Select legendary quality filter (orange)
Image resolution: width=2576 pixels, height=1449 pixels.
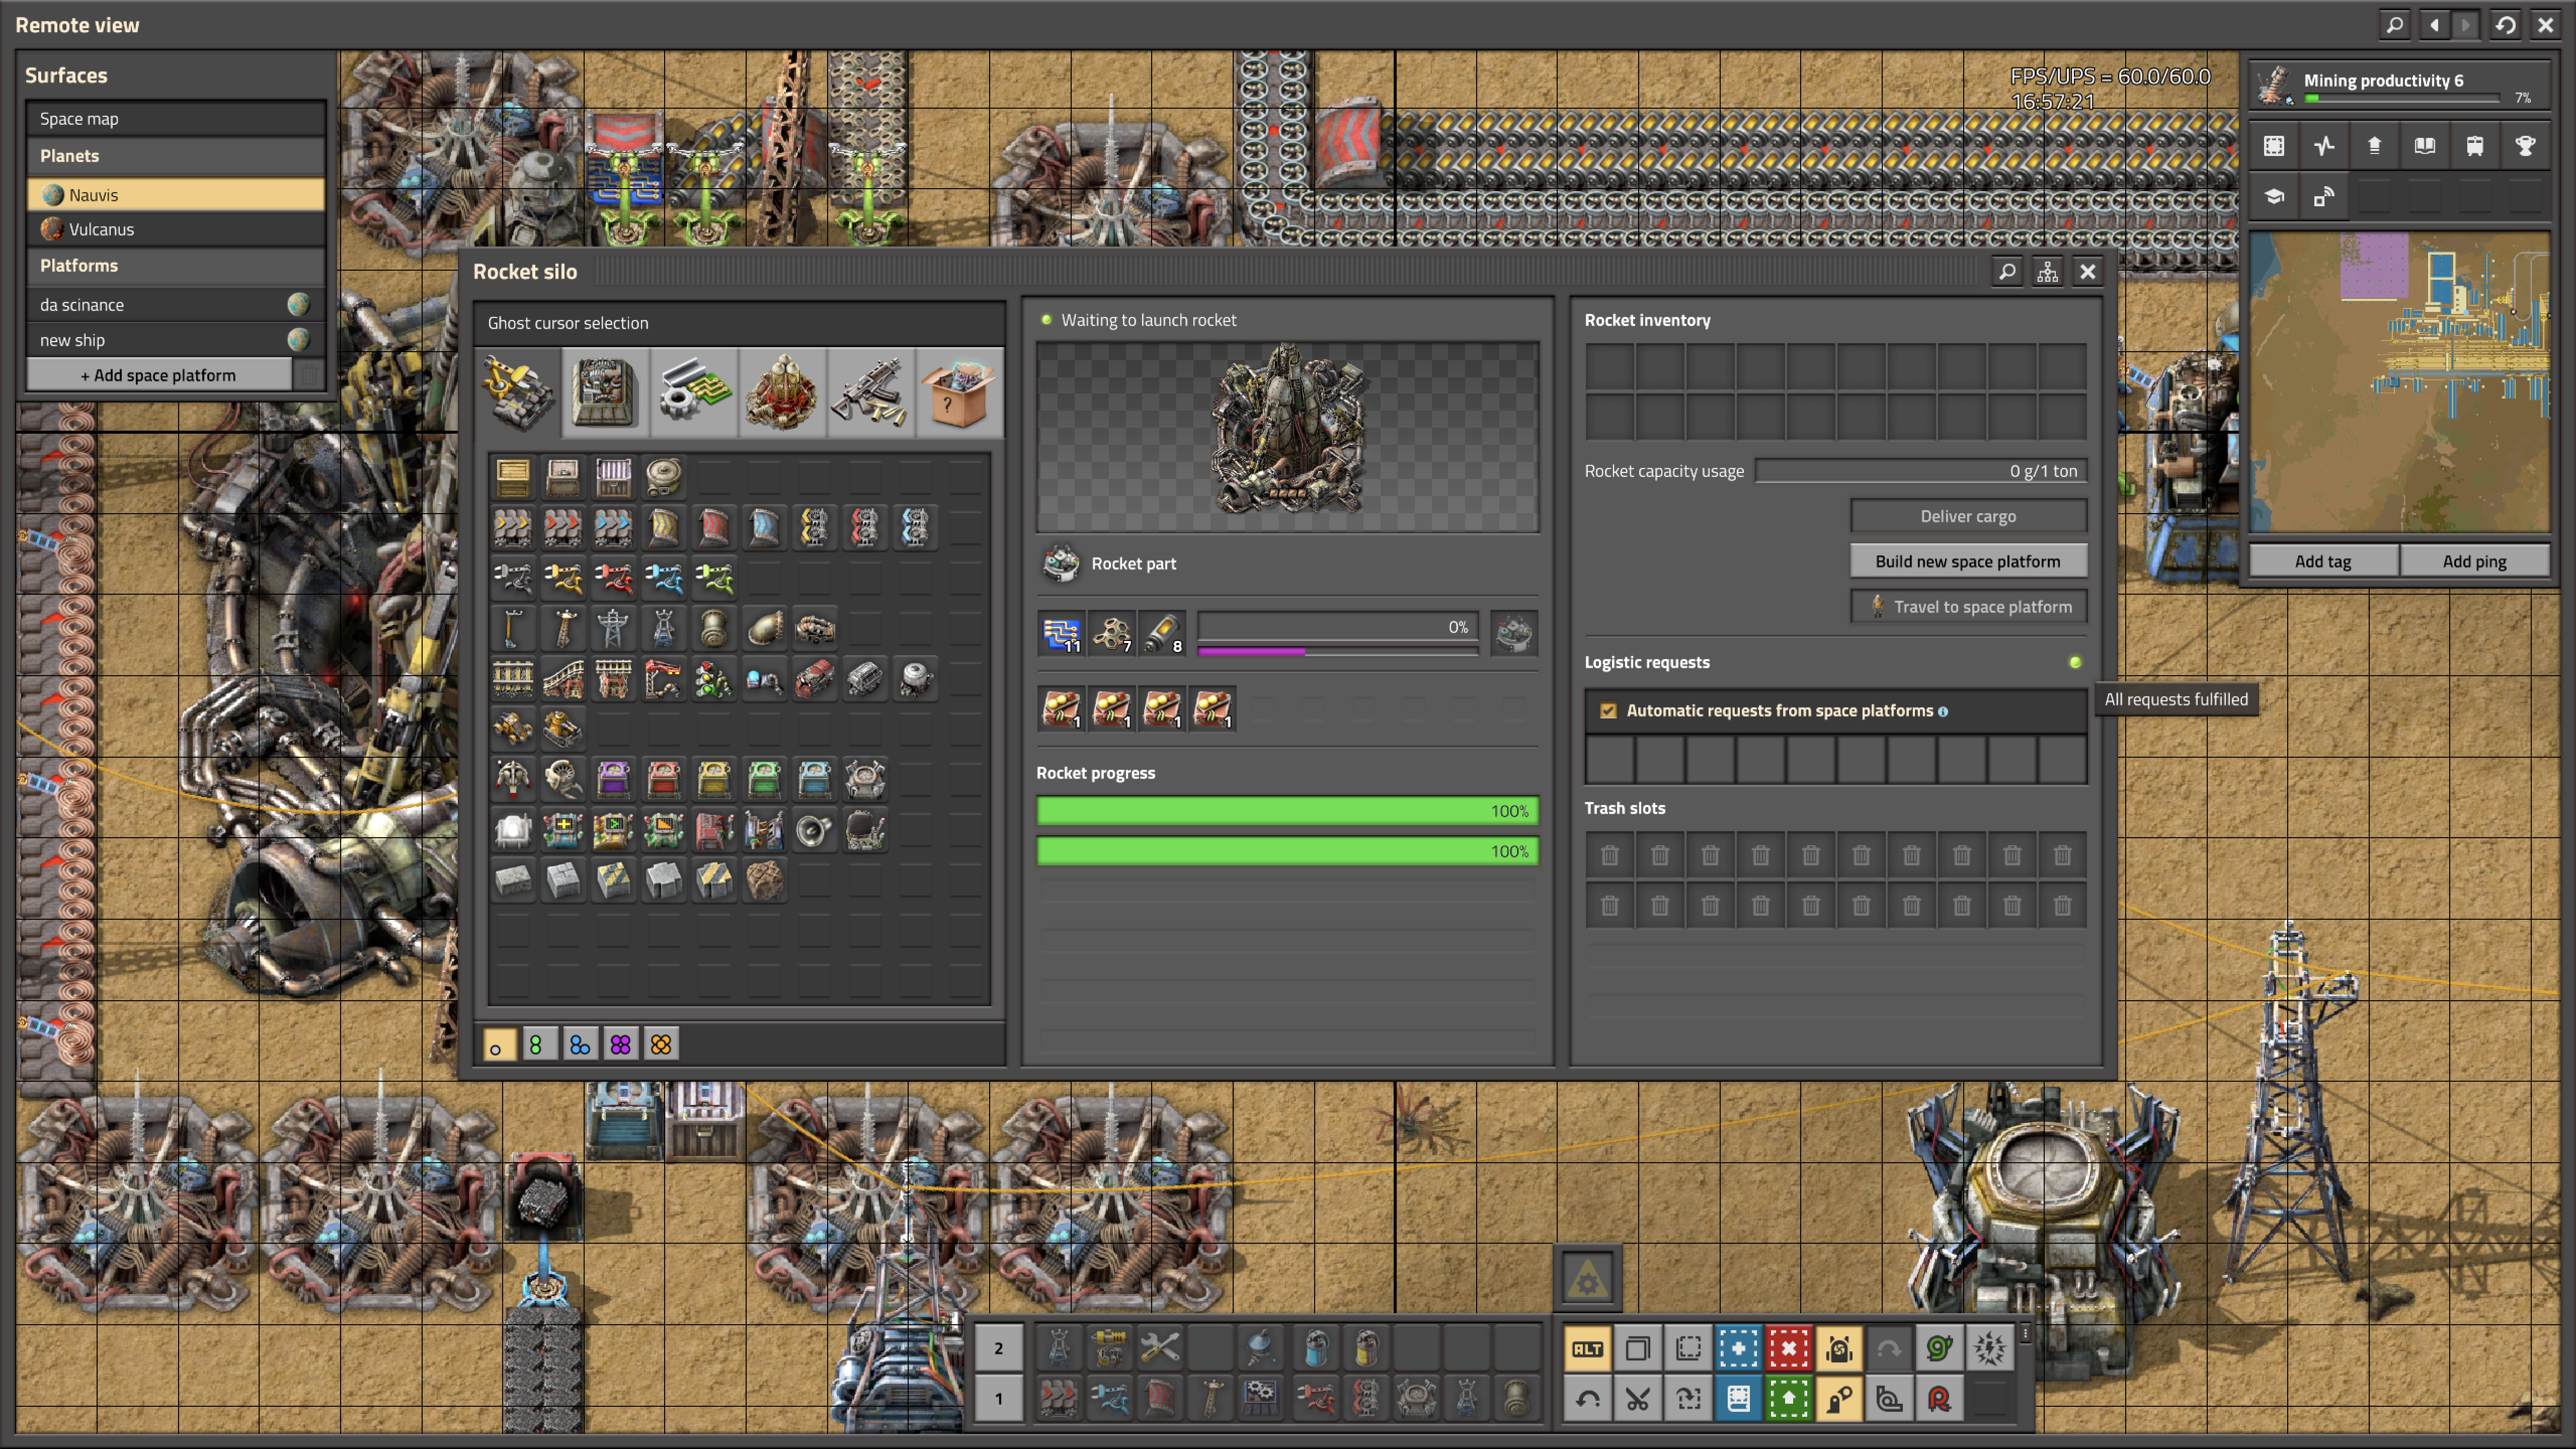click(x=661, y=1045)
